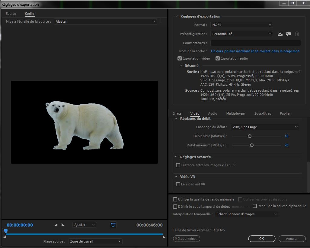Click the blue playhead on the timeline
This screenshot has height=248, width=310.
pyautogui.click(x=6, y=231)
